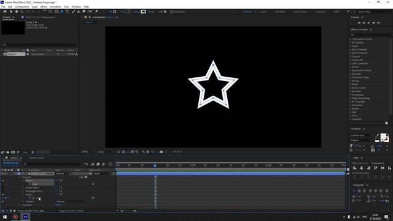Viewport: 393px width, 221px height.
Task: Open the parent link None dropdown
Action: 102,173
